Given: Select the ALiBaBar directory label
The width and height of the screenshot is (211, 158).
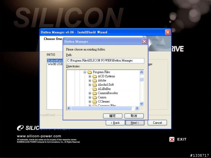Looking at the screenshot, I should click(x=104, y=89).
